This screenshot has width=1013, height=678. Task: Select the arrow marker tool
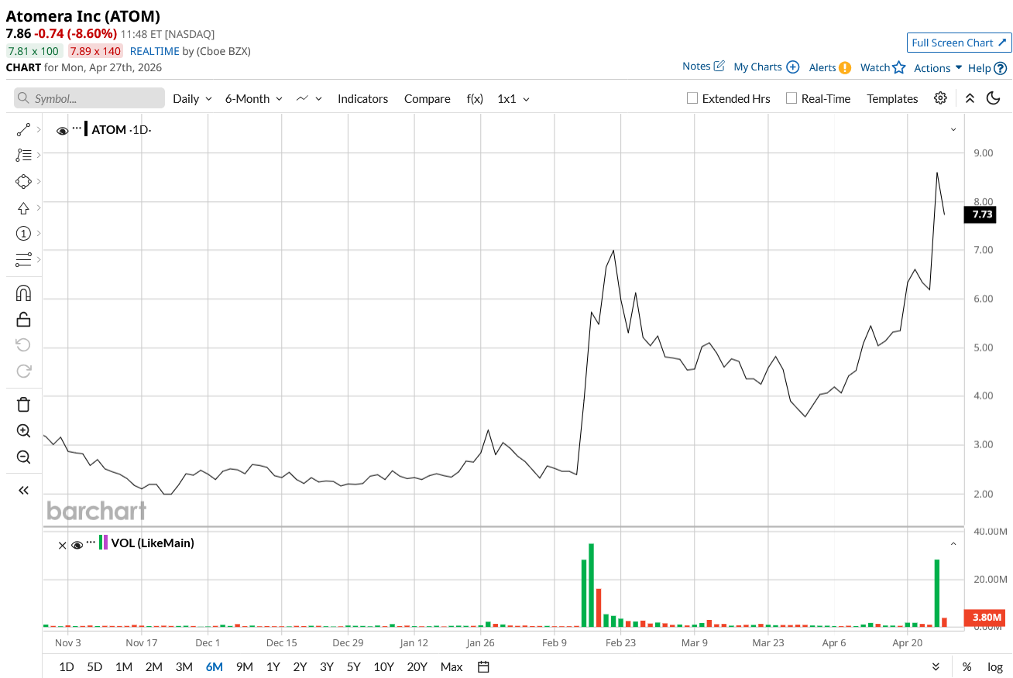(23, 208)
